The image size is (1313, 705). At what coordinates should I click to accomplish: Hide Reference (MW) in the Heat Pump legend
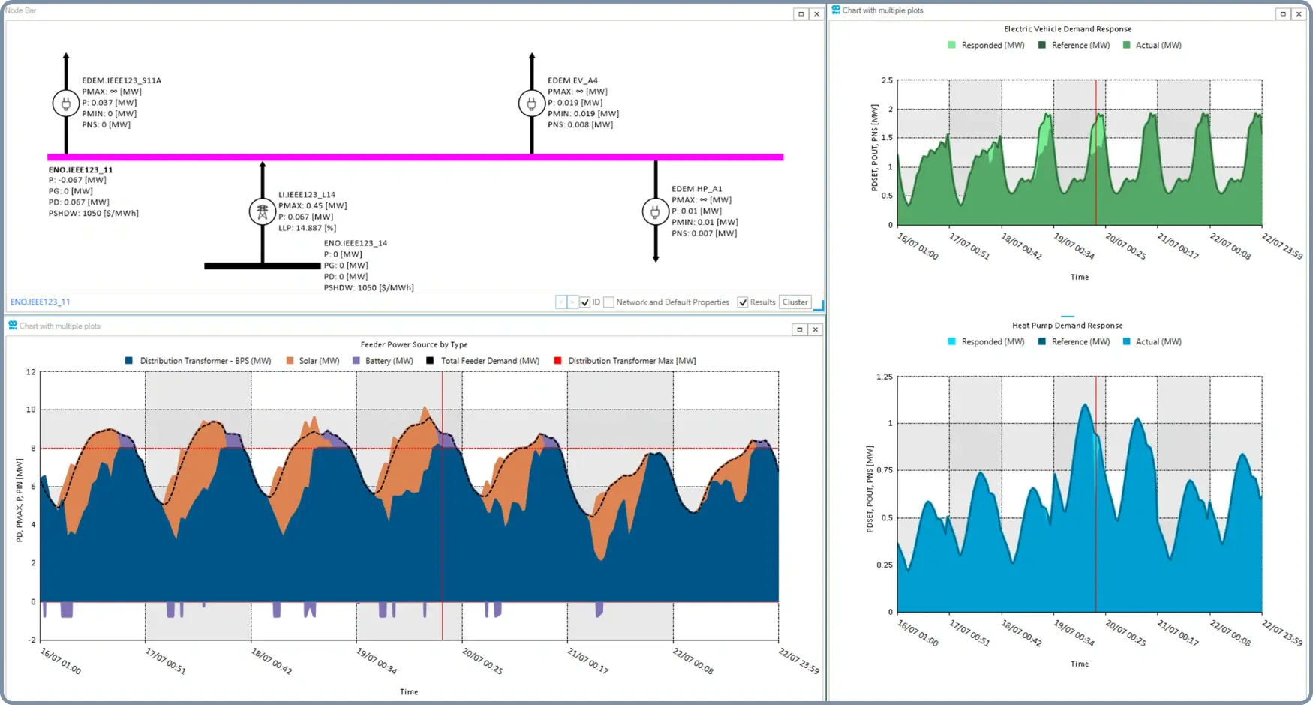point(1073,341)
